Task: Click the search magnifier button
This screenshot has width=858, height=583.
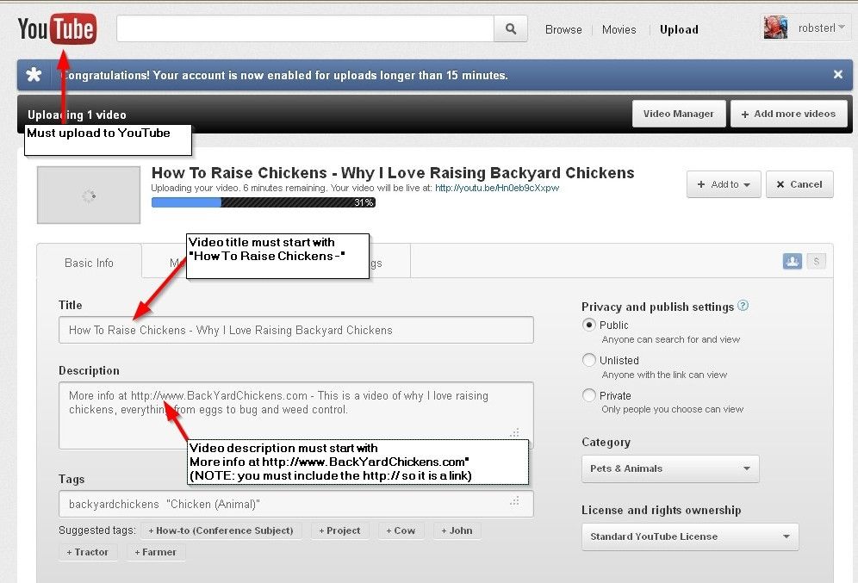Action: pyautogui.click(x=511, y=29)
